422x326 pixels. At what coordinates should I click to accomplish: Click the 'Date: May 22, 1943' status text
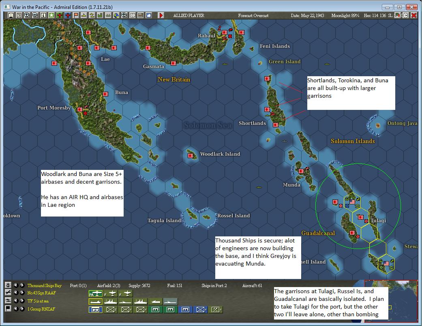tap(307, 16)
